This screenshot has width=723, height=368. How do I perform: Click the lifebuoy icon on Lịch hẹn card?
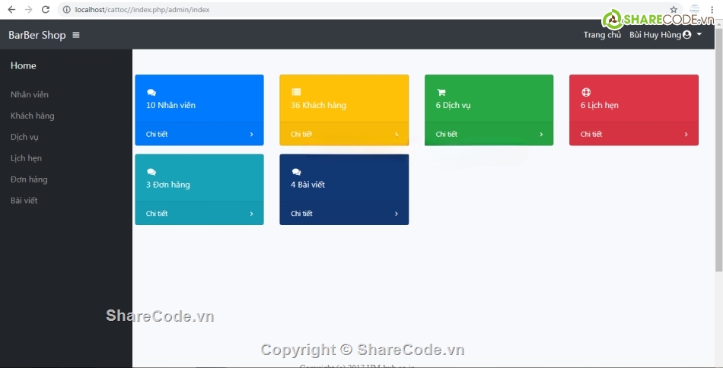click(585, 92)
